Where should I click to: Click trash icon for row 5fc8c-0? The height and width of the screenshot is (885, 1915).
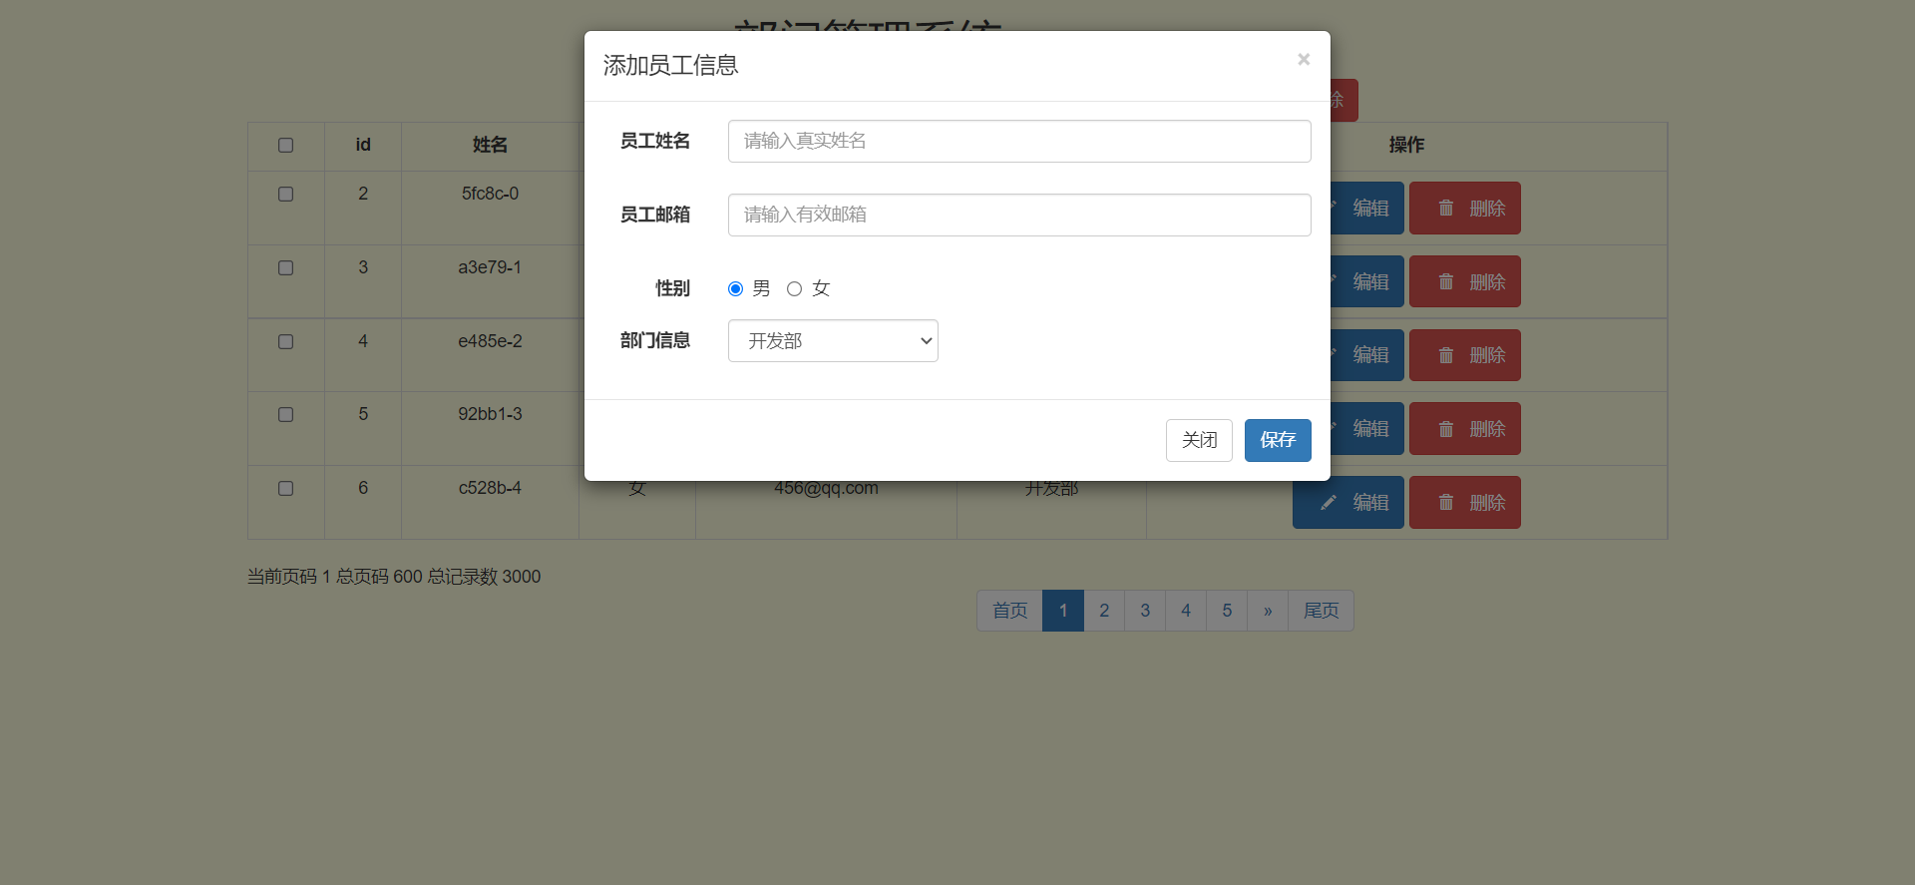point(1445,208)
